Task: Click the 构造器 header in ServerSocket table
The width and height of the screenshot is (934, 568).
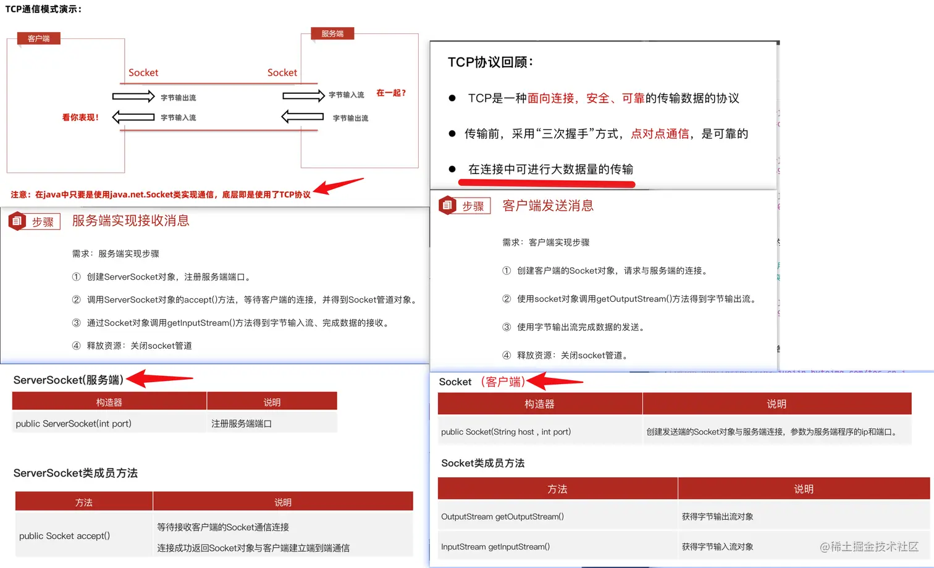Action: pos(109,402)
